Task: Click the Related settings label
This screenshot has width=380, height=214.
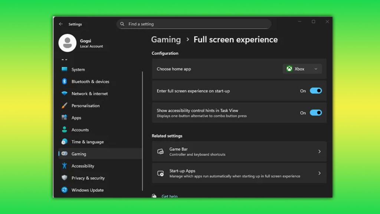Action: (x=167, y=136)
